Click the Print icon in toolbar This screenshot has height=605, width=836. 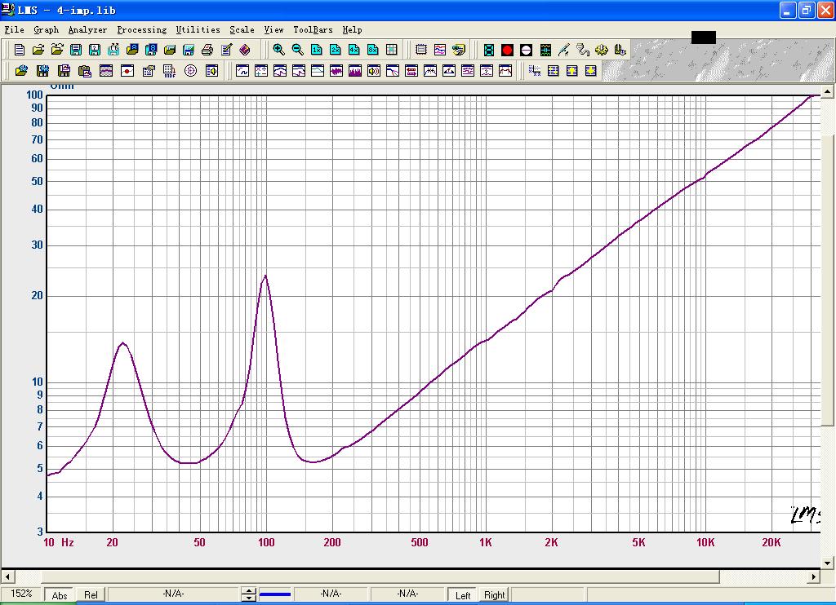click(207, 50)
